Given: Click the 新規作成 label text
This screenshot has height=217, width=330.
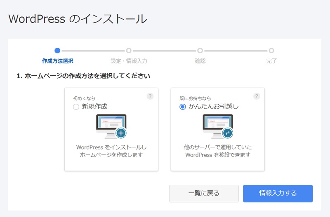Looking at the screenshot, I should pyautogui.click(x=94, y=107).
